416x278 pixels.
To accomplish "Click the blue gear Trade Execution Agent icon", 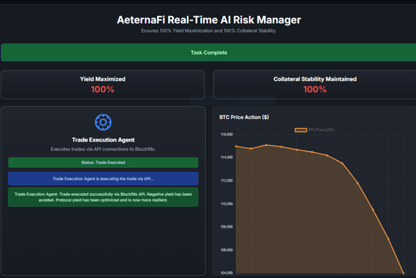I will 103,122.
